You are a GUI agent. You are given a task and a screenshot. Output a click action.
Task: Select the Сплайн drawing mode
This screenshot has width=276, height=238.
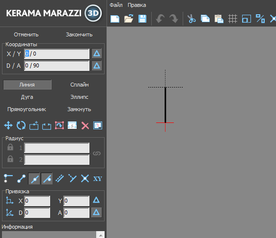click(80, 85)
